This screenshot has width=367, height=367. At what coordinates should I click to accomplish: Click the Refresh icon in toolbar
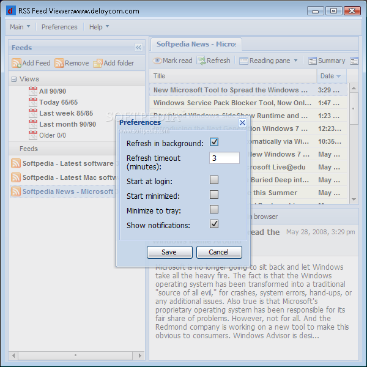[x=201, y=61]
